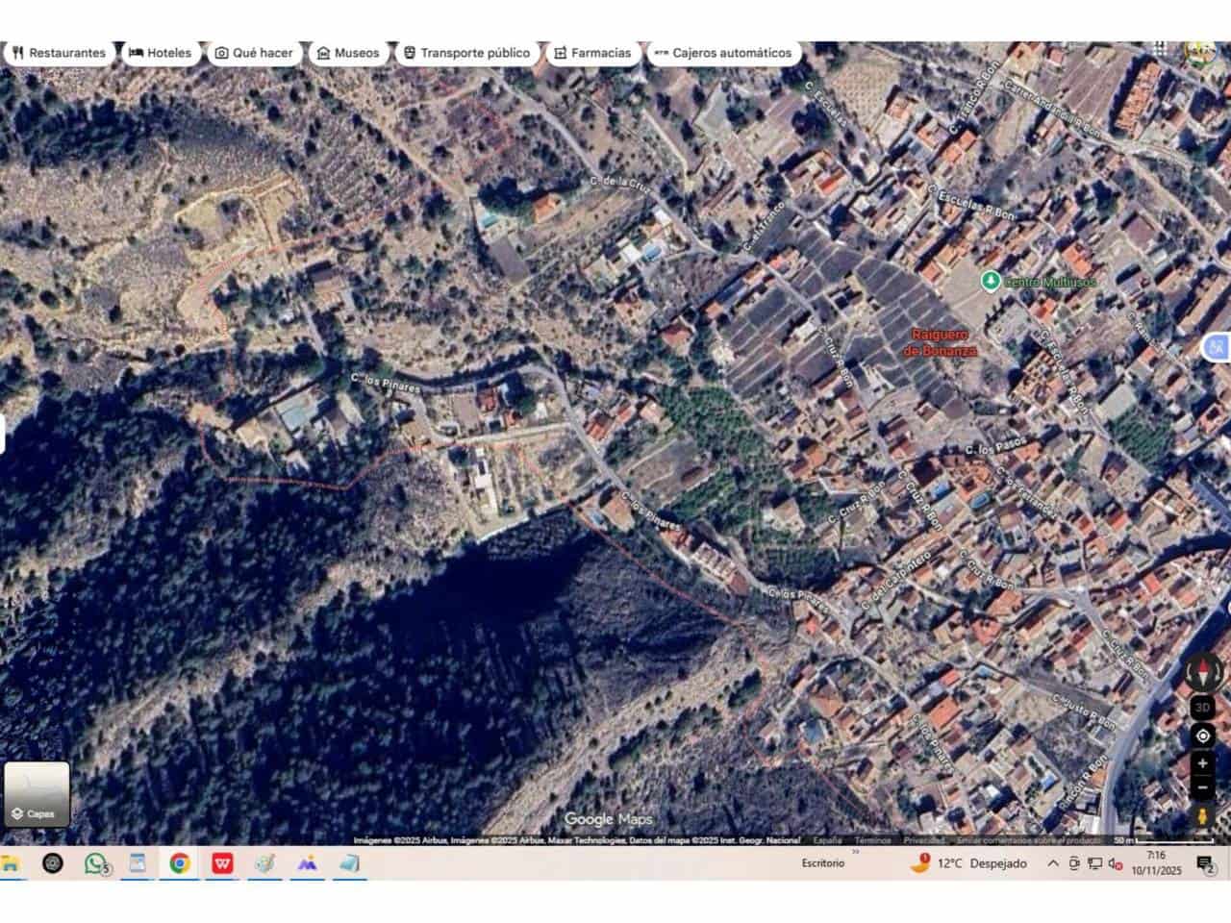This screenshot has width=1231, height=923.
Task: Select the Museos category chip
Action: tap(347, 53)
